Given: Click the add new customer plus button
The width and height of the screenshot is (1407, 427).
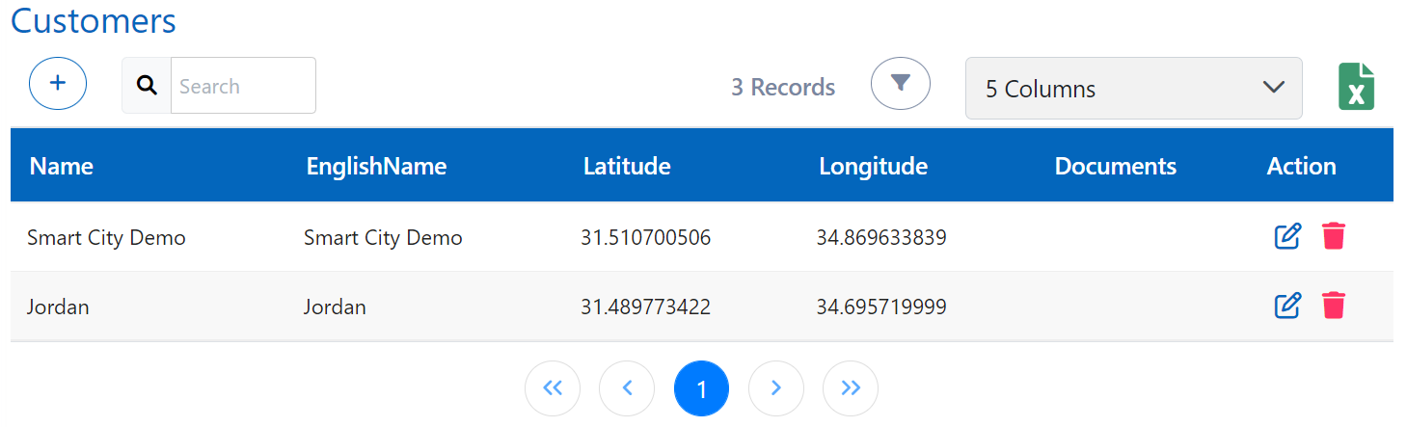Looking at the screenshot, I should pyautogui.click(x=58, y=84).
